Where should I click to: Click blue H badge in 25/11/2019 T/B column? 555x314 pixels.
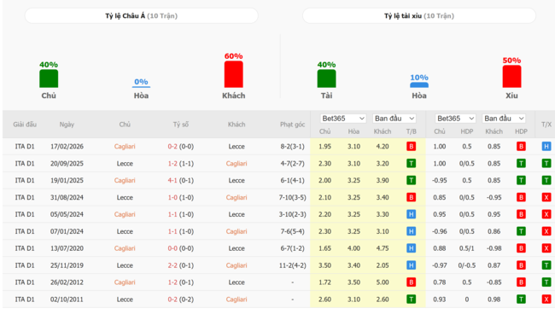click(x=411, y=265)
